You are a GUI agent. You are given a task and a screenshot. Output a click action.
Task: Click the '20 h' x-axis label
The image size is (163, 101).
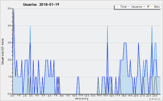click(x=136, y=96)
